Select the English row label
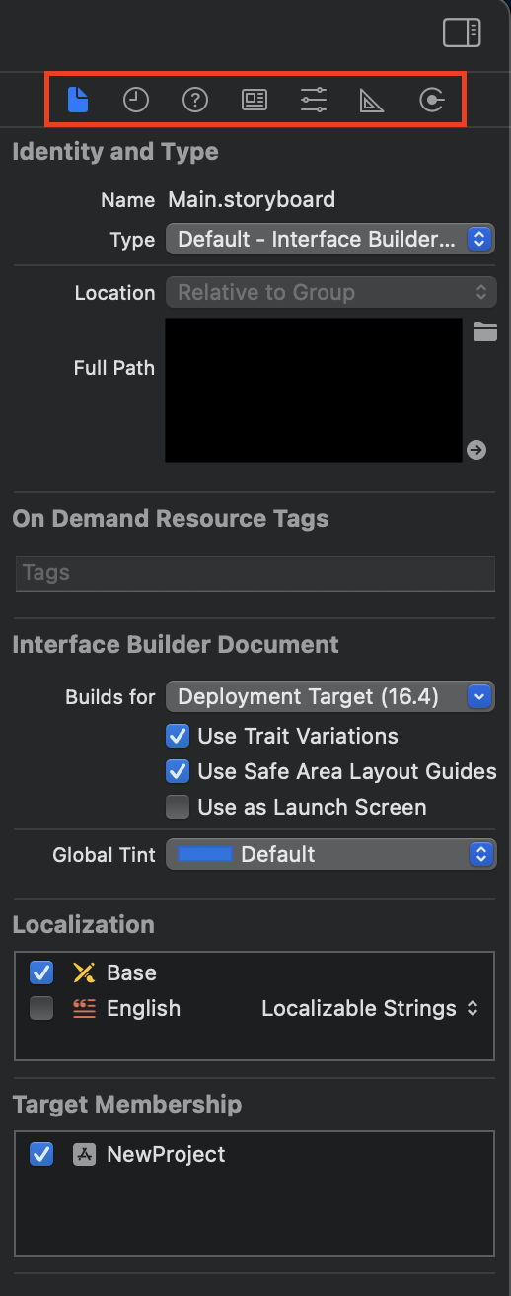 click(x=143, y=1008)
